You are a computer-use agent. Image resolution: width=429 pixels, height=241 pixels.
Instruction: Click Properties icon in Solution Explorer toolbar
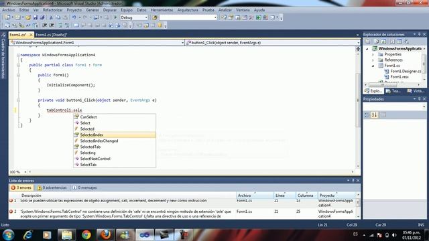coord(368,42)
